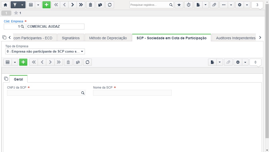The width and height of the screenshot is (269, 152).
Task: Switch to the Signatários tab
Action: (x=71, y=38)
